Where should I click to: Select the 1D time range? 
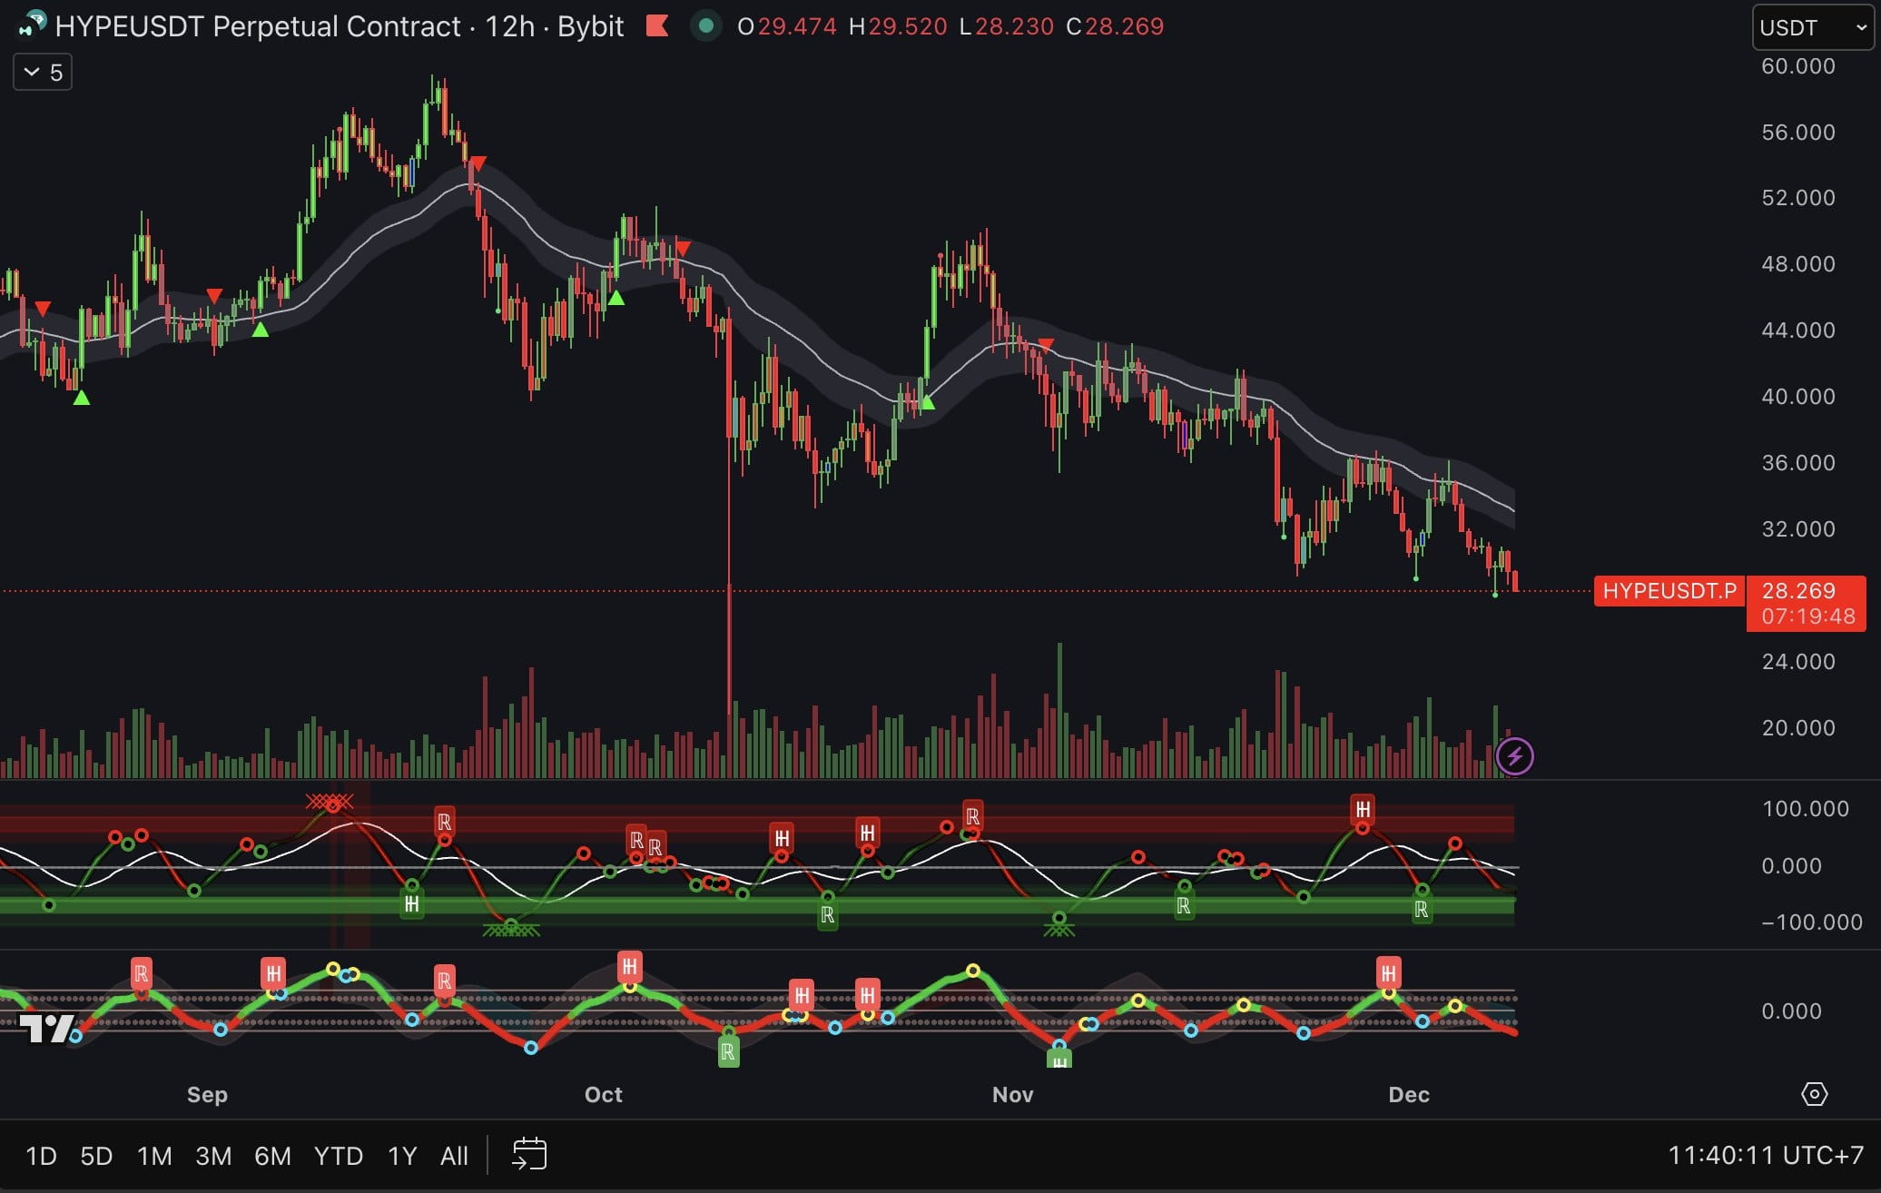pos(41,1156)
